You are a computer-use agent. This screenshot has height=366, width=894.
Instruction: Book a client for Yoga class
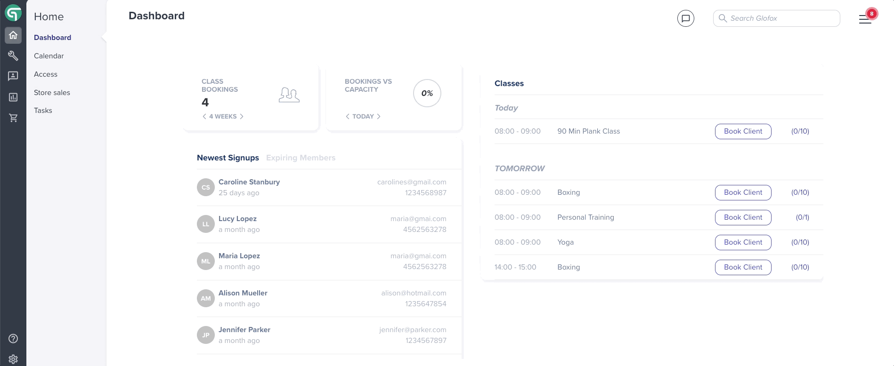tap(743, 242)
